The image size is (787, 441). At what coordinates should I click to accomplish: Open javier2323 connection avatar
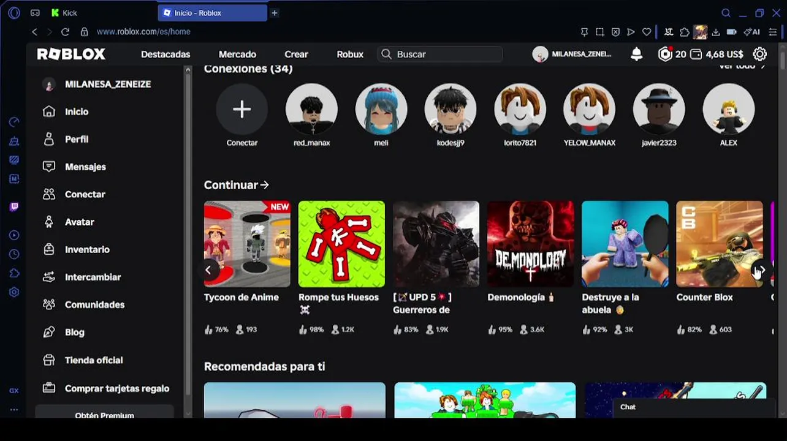[659, 109]
